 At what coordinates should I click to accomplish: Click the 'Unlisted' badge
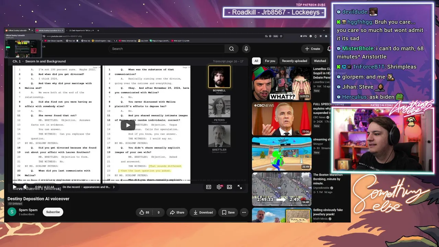point(15,204)
